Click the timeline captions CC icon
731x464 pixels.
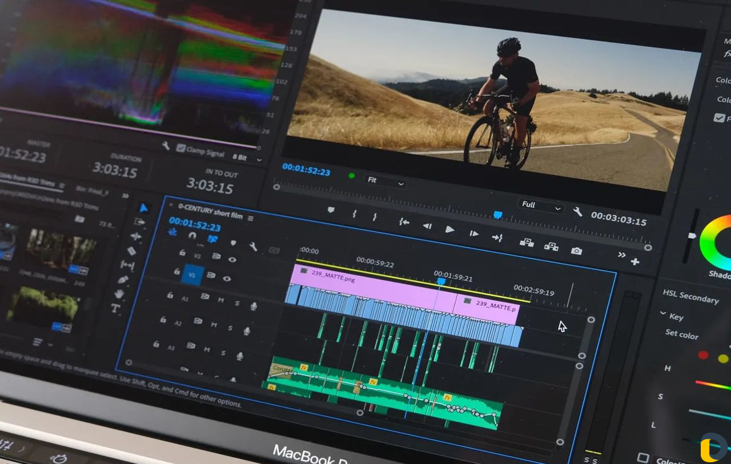(274, 250)
